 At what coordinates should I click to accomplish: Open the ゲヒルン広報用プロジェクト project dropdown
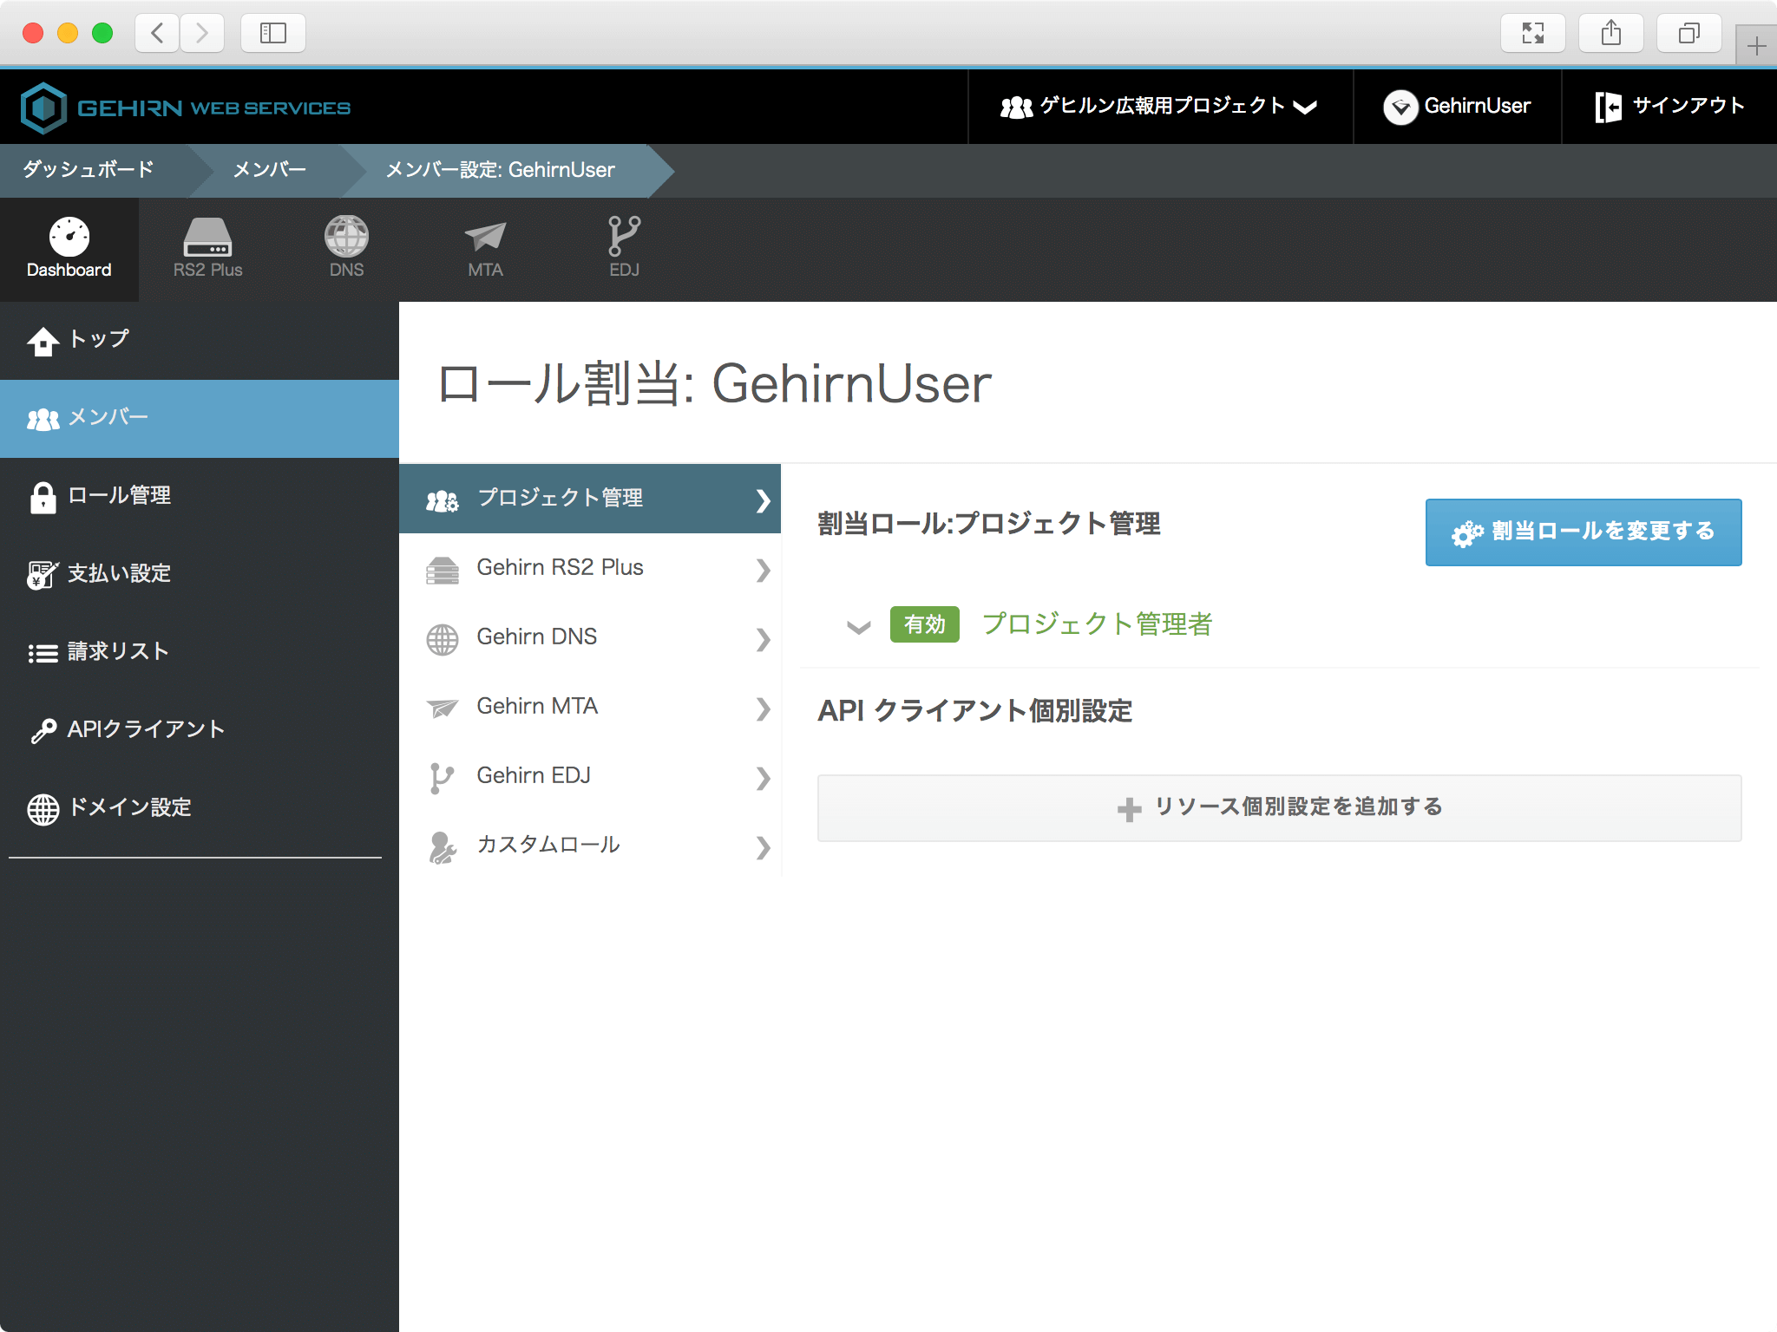click(x=1159, y=107)
